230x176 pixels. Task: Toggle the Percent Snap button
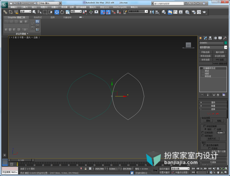click(113, 12)
